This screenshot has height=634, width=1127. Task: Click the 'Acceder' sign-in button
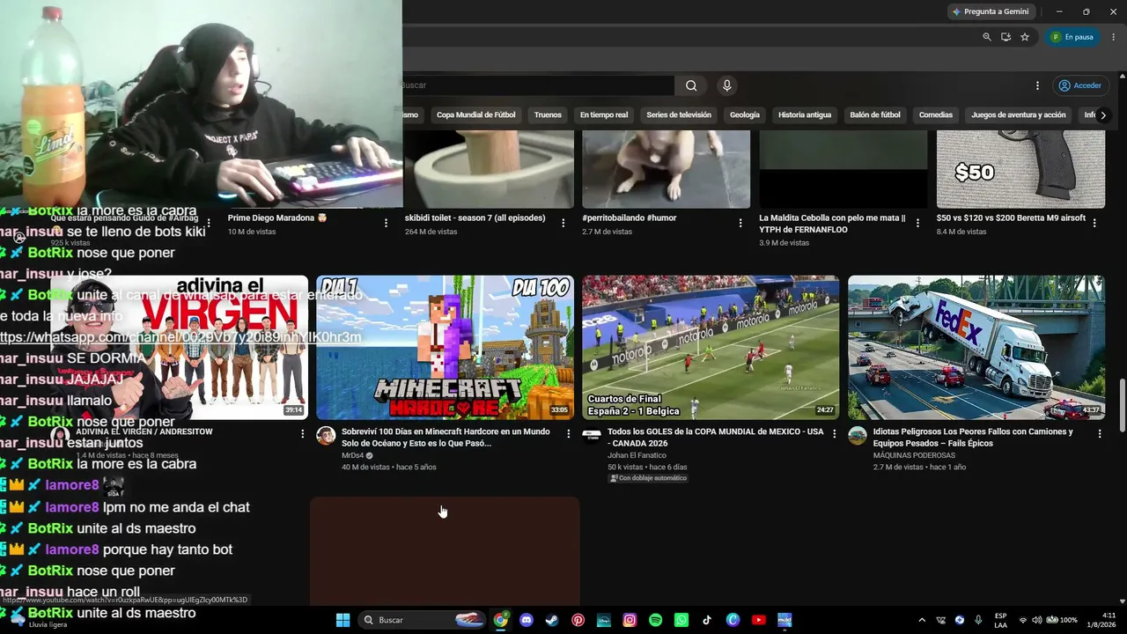1080,85
